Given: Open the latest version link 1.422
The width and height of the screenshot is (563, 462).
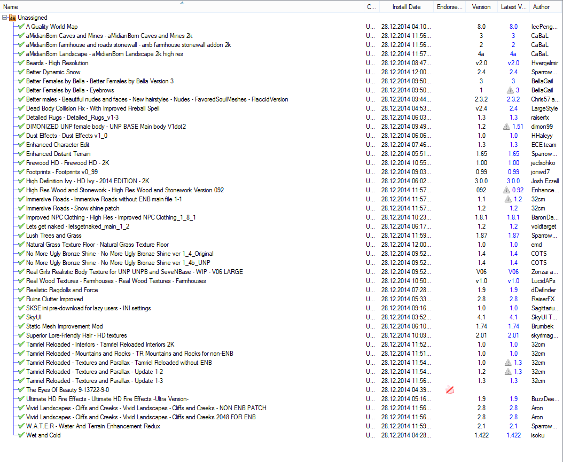Looking at the screenshot, I should tap(513, 435).
